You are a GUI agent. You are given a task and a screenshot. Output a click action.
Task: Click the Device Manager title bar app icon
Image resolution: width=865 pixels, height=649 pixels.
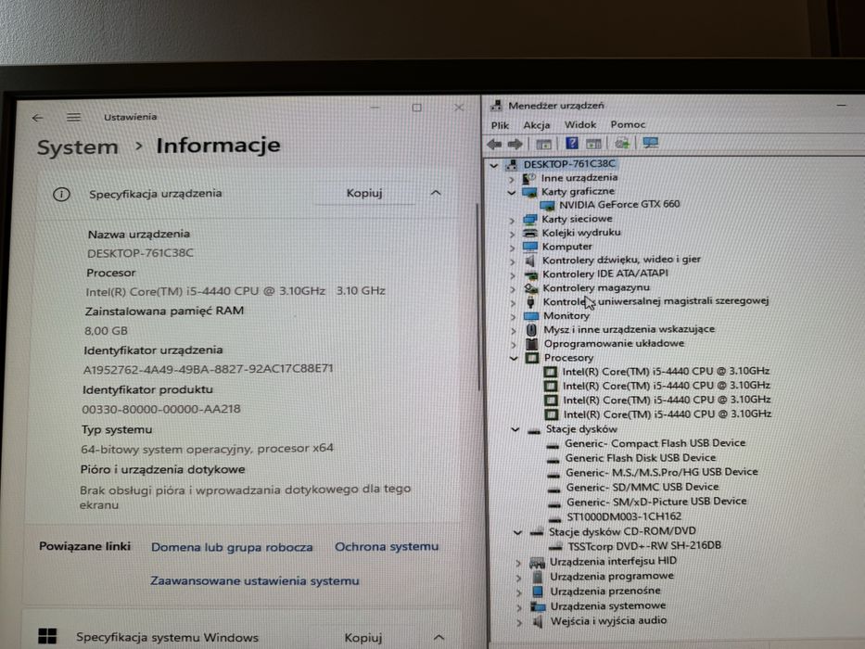497,105
